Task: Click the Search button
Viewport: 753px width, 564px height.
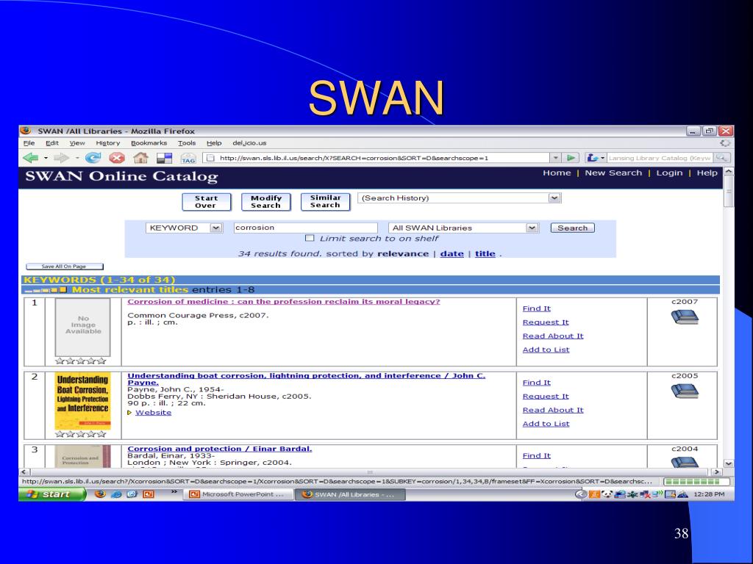Action: [x=572, y=228]
